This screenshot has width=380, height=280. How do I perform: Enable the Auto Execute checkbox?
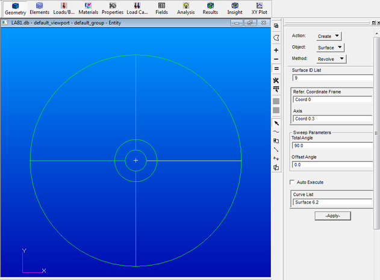tap(293, 182)
